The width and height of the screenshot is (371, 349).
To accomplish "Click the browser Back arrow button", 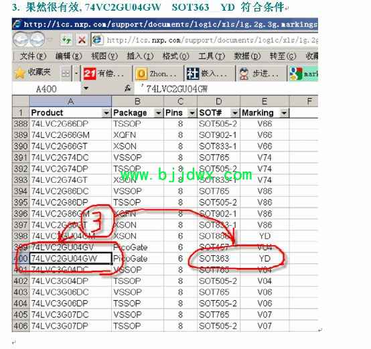I will (x=21, y=40).
